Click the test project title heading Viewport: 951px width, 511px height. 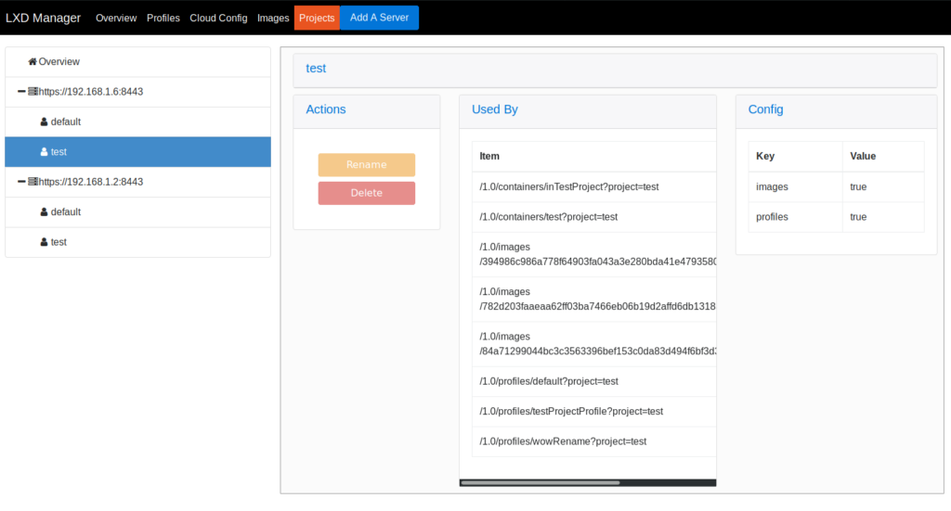click(316, 69)
